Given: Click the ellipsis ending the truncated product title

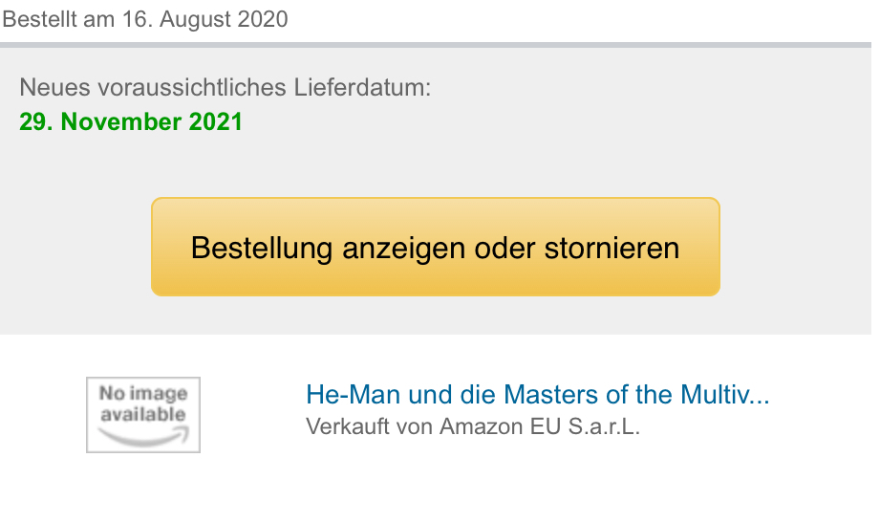Looking at the screenshot, I should pos(760,395).
